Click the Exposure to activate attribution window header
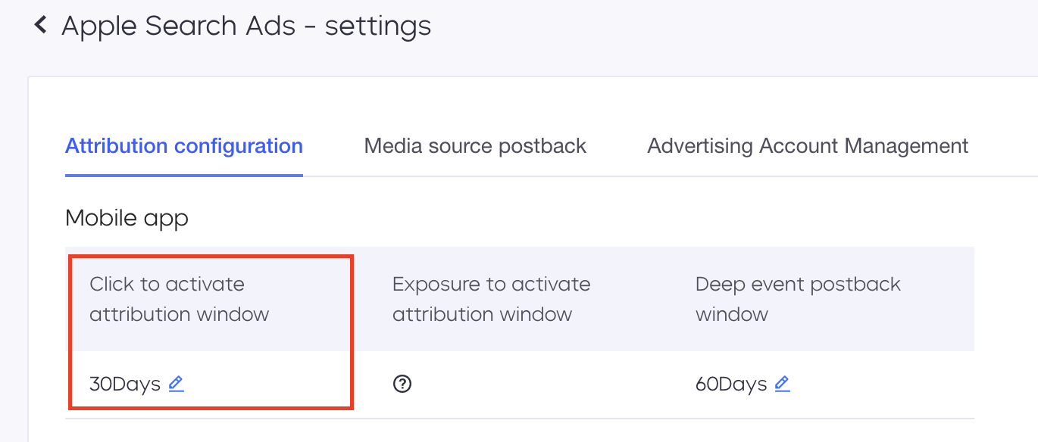Image resolution: width=1038 pixels, height=442 pixels. (x=491, y=299)
